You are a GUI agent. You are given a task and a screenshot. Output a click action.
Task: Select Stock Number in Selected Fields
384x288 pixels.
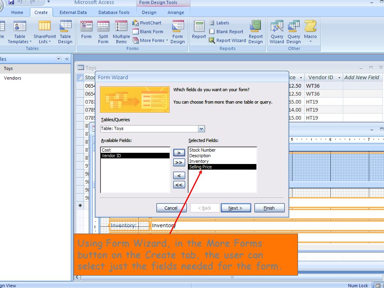(222, 150)
